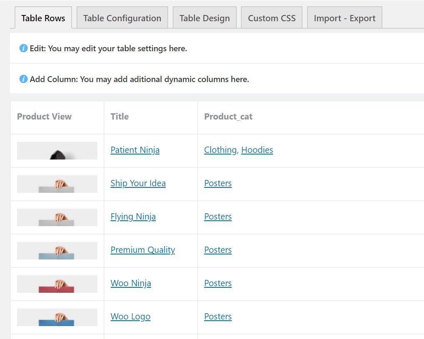Viewport: 424px width, 339px height.
Task: Click the info icon beside Add Column notice
Action: (23, 79)
